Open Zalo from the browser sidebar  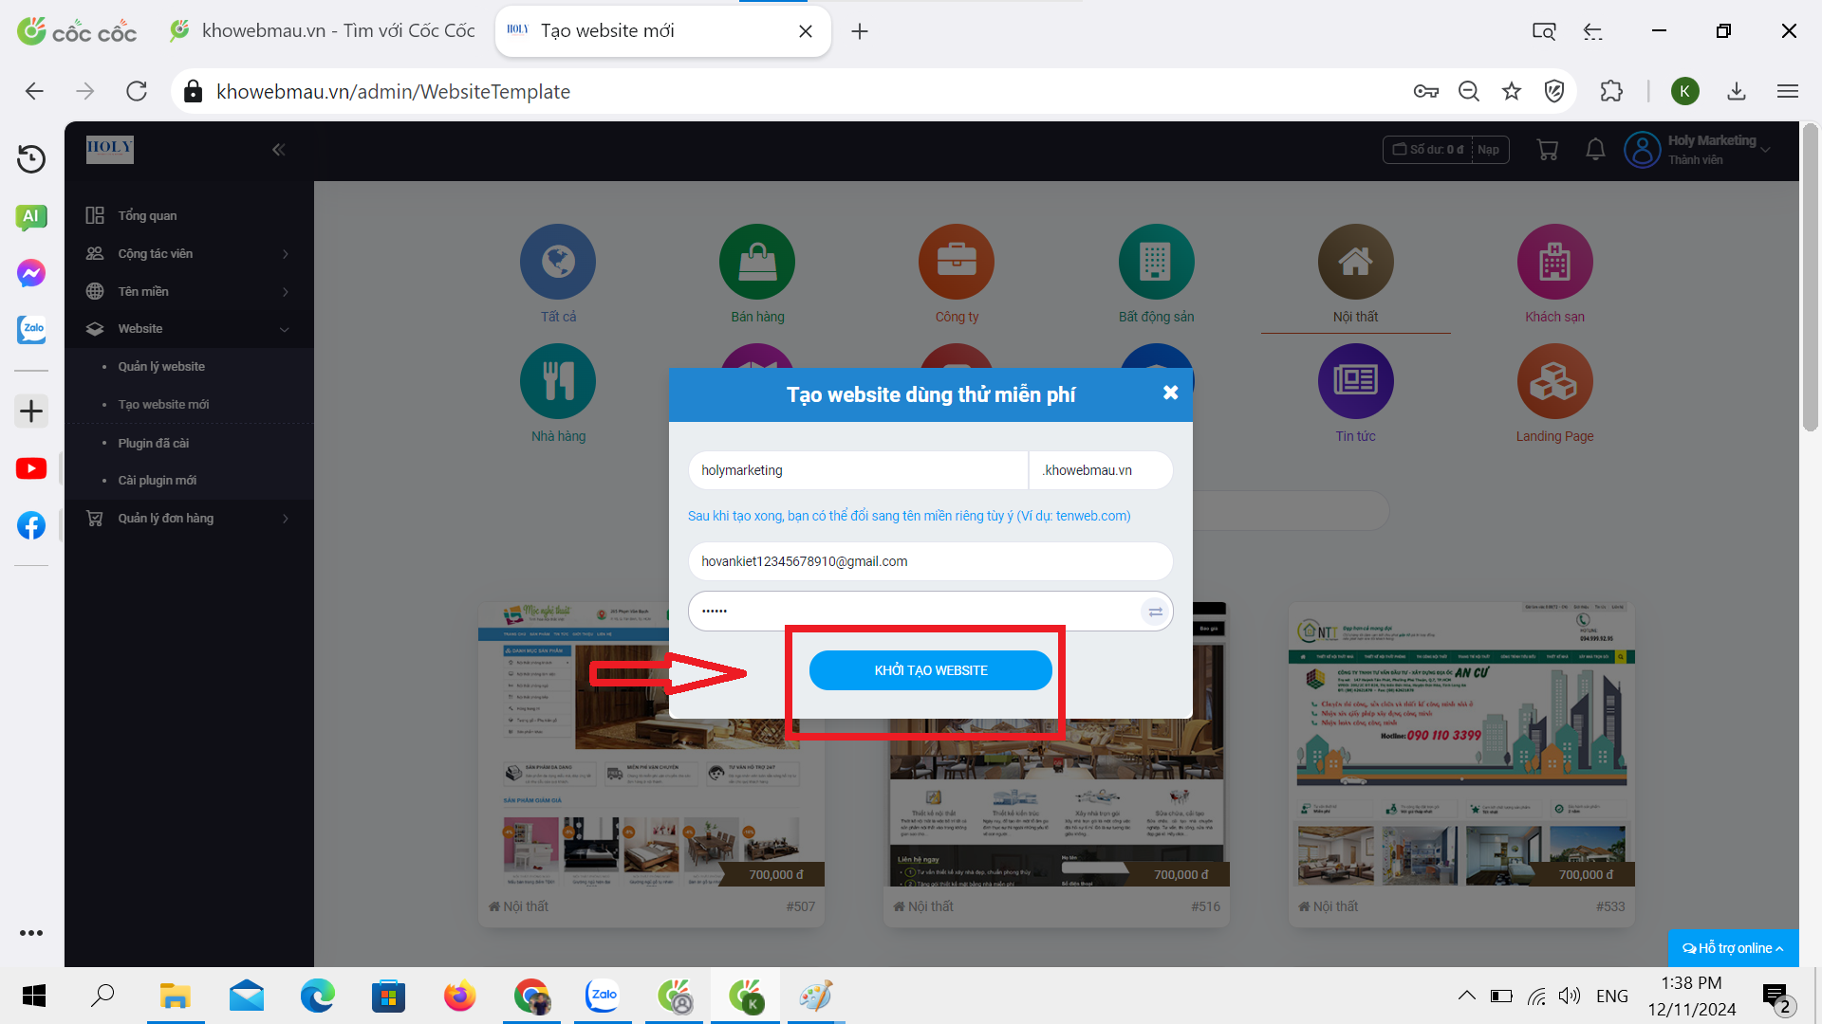31,329
